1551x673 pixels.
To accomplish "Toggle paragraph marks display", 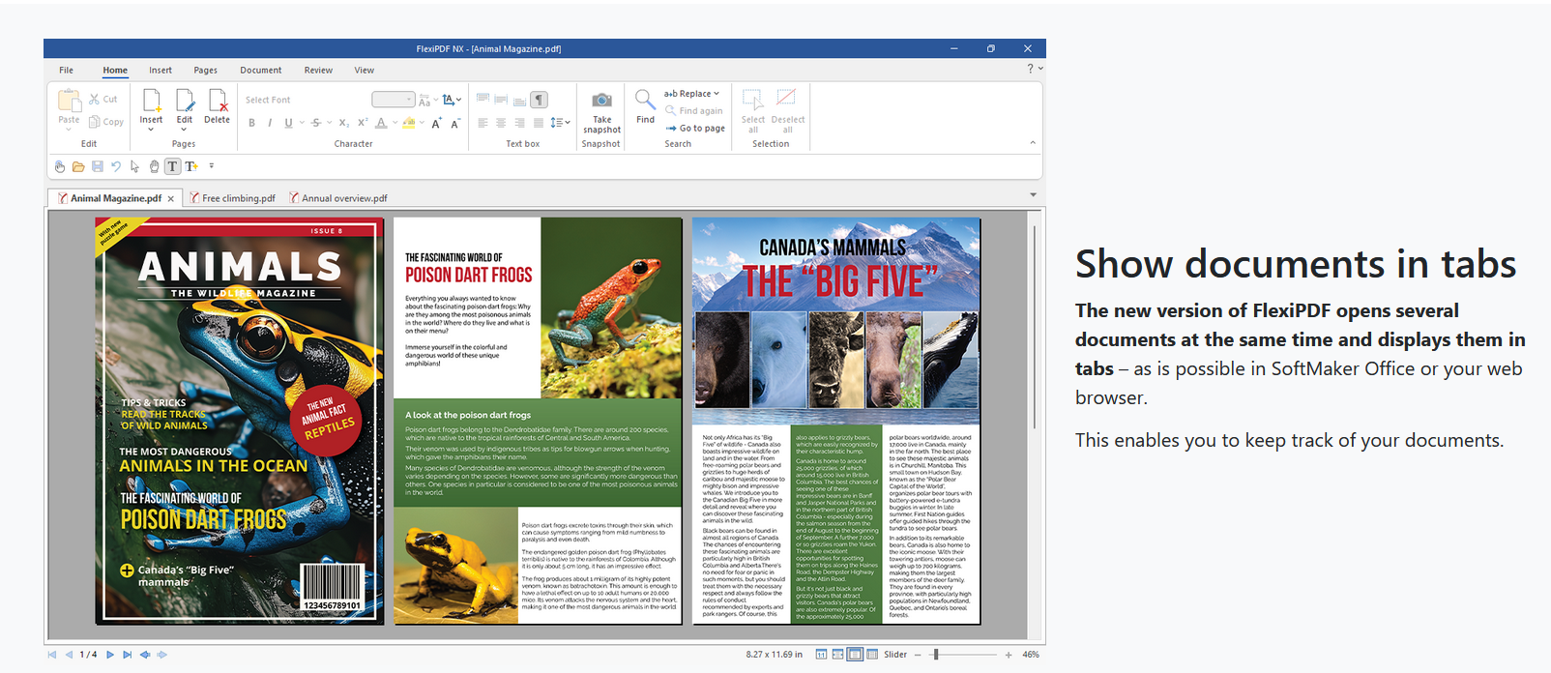I will pyautogui.click(x=540, y=100).
